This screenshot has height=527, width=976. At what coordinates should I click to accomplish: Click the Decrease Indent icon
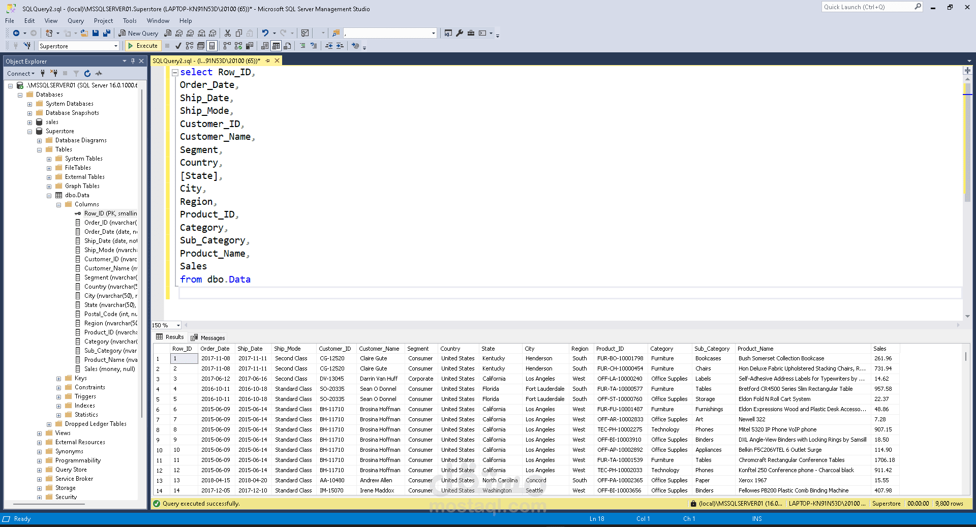329,46
